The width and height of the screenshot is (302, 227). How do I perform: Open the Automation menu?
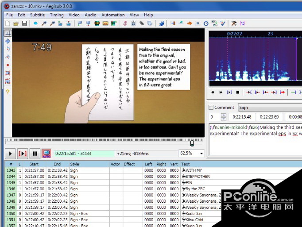(x=113, y=15)
